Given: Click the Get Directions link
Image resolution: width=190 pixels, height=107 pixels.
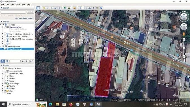Looking at the screenshot, I should (21, 18).
